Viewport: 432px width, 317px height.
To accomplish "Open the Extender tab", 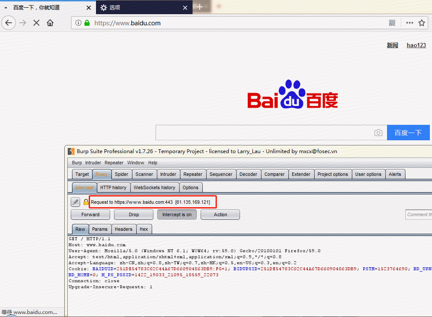I will (301, 174).
